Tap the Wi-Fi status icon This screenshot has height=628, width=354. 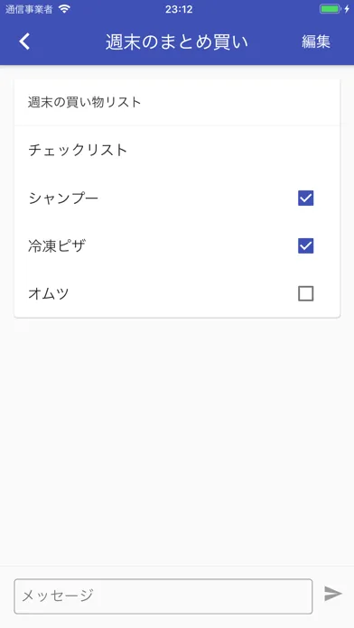(x=64, y=9)
